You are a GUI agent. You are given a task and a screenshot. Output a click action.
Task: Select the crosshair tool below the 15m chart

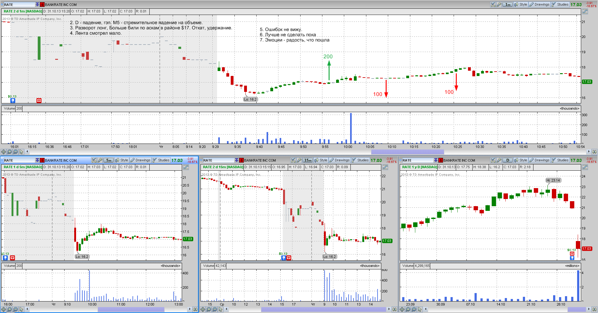[x=203, y=309]
